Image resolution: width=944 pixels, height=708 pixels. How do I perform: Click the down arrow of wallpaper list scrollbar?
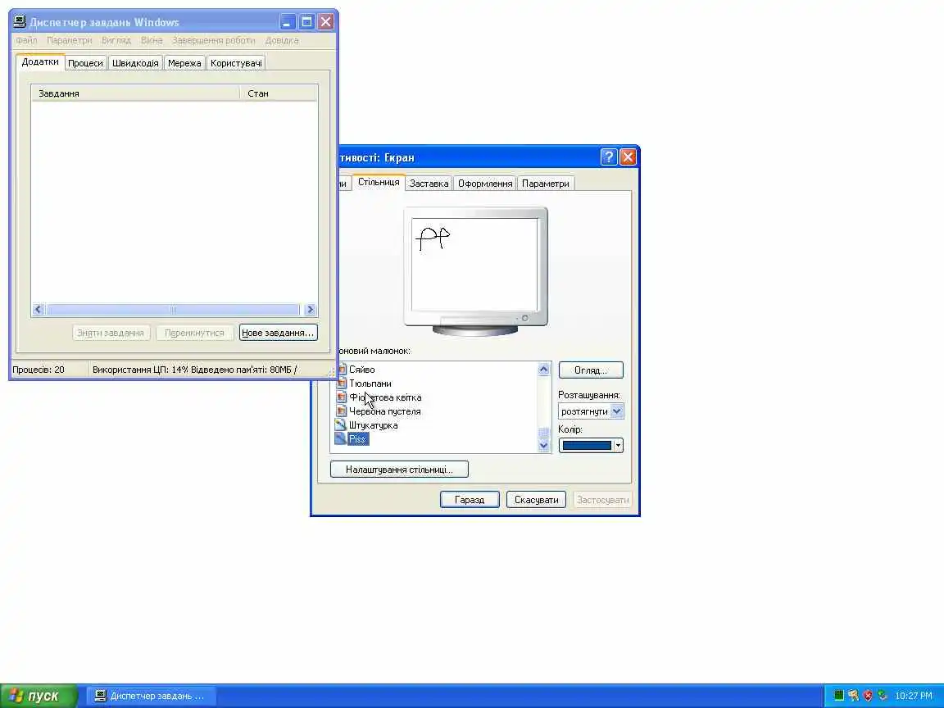[543, 445]
